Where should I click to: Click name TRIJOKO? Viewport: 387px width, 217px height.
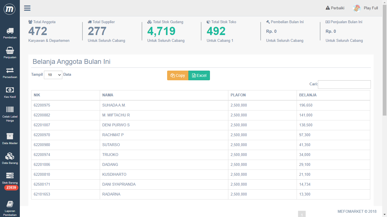tap(110, 155)
